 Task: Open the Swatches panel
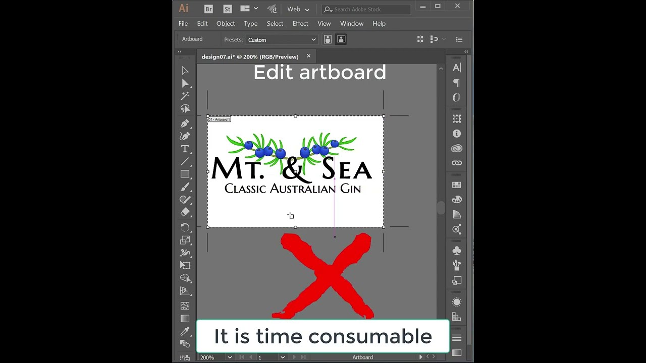[x=457, y=185]
